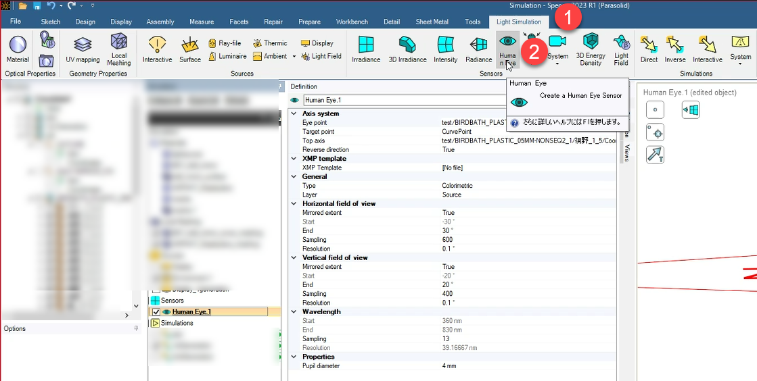Collapse the Properties section
Image resolution: width=757 pixels, height=381 pixels.
click(x=294, y=357)
